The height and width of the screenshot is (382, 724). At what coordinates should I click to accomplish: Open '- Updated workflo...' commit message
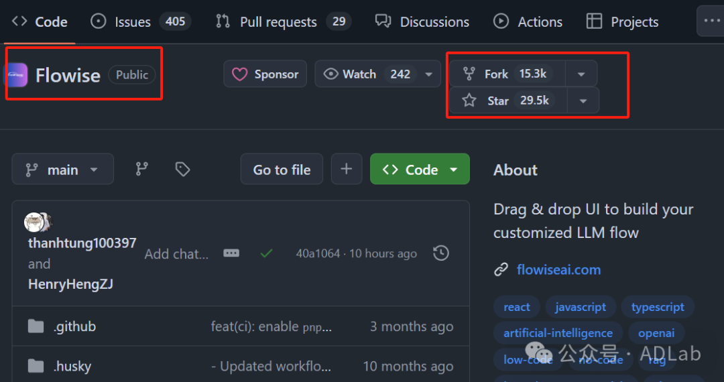[271, 367]
